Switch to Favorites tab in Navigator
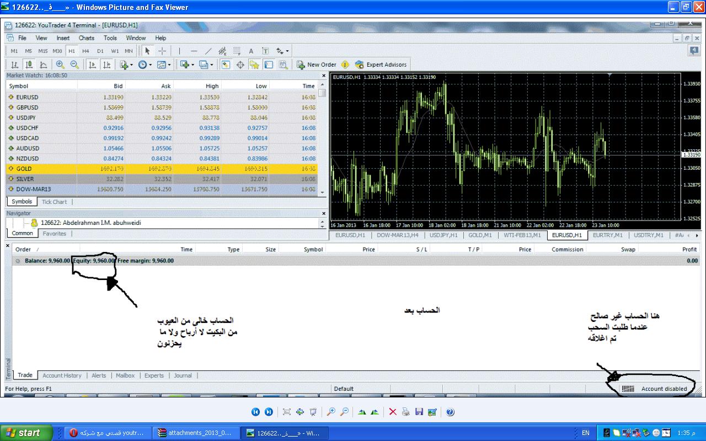 pyautogui.click(x=55, y=234)
